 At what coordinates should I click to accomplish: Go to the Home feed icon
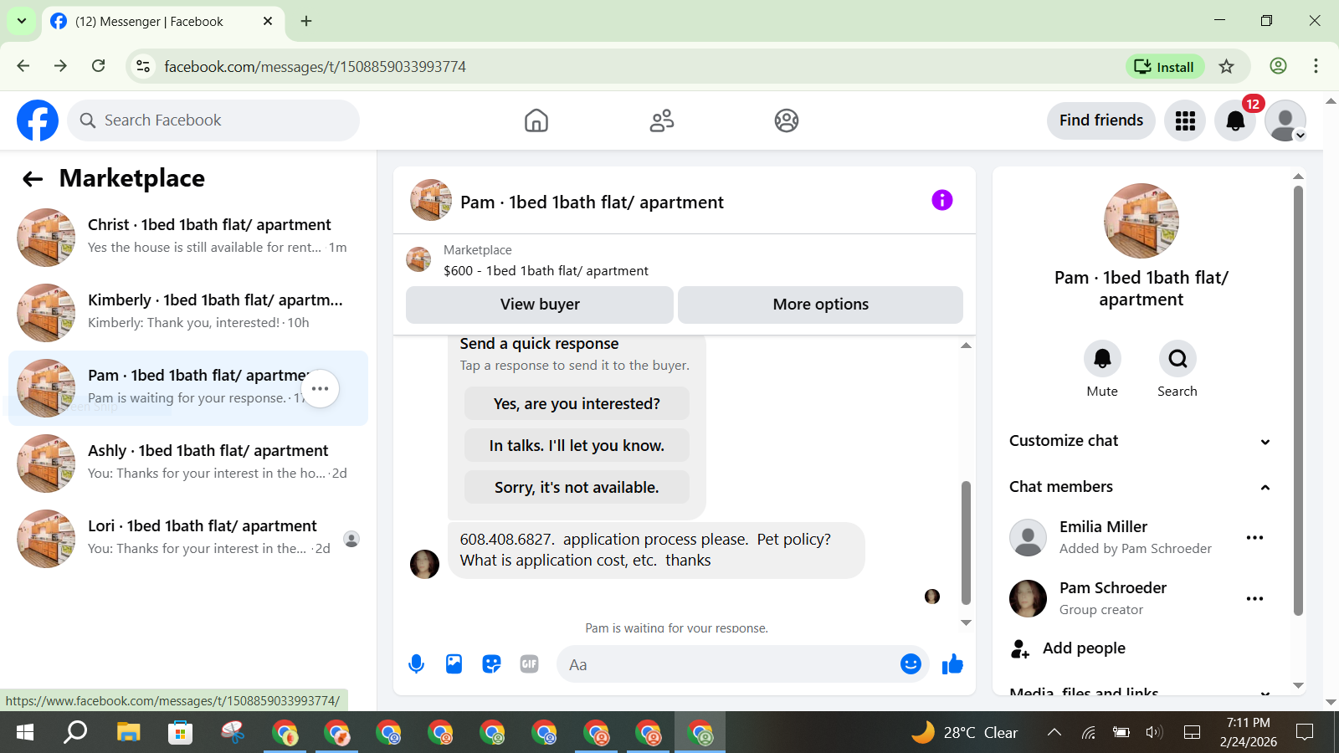coord(536,120)
